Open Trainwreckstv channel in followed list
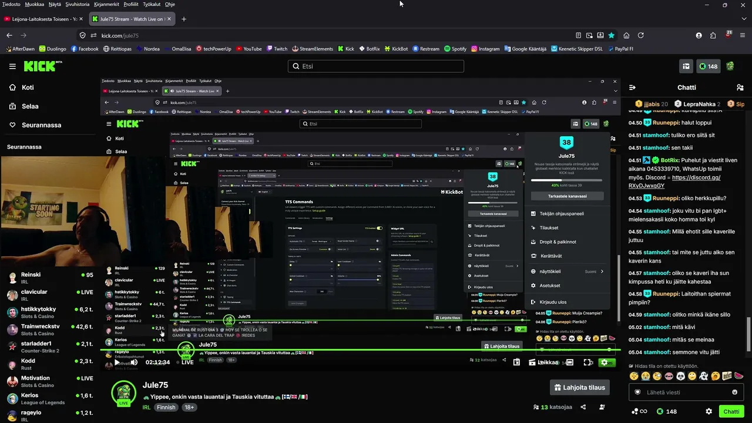This screenshot has height=423, width=752. click(50, 330)
